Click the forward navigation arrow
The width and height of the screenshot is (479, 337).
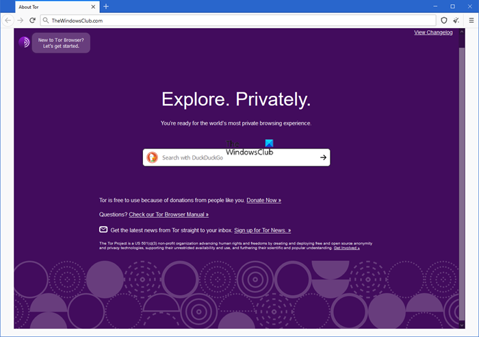click(20, 21)
